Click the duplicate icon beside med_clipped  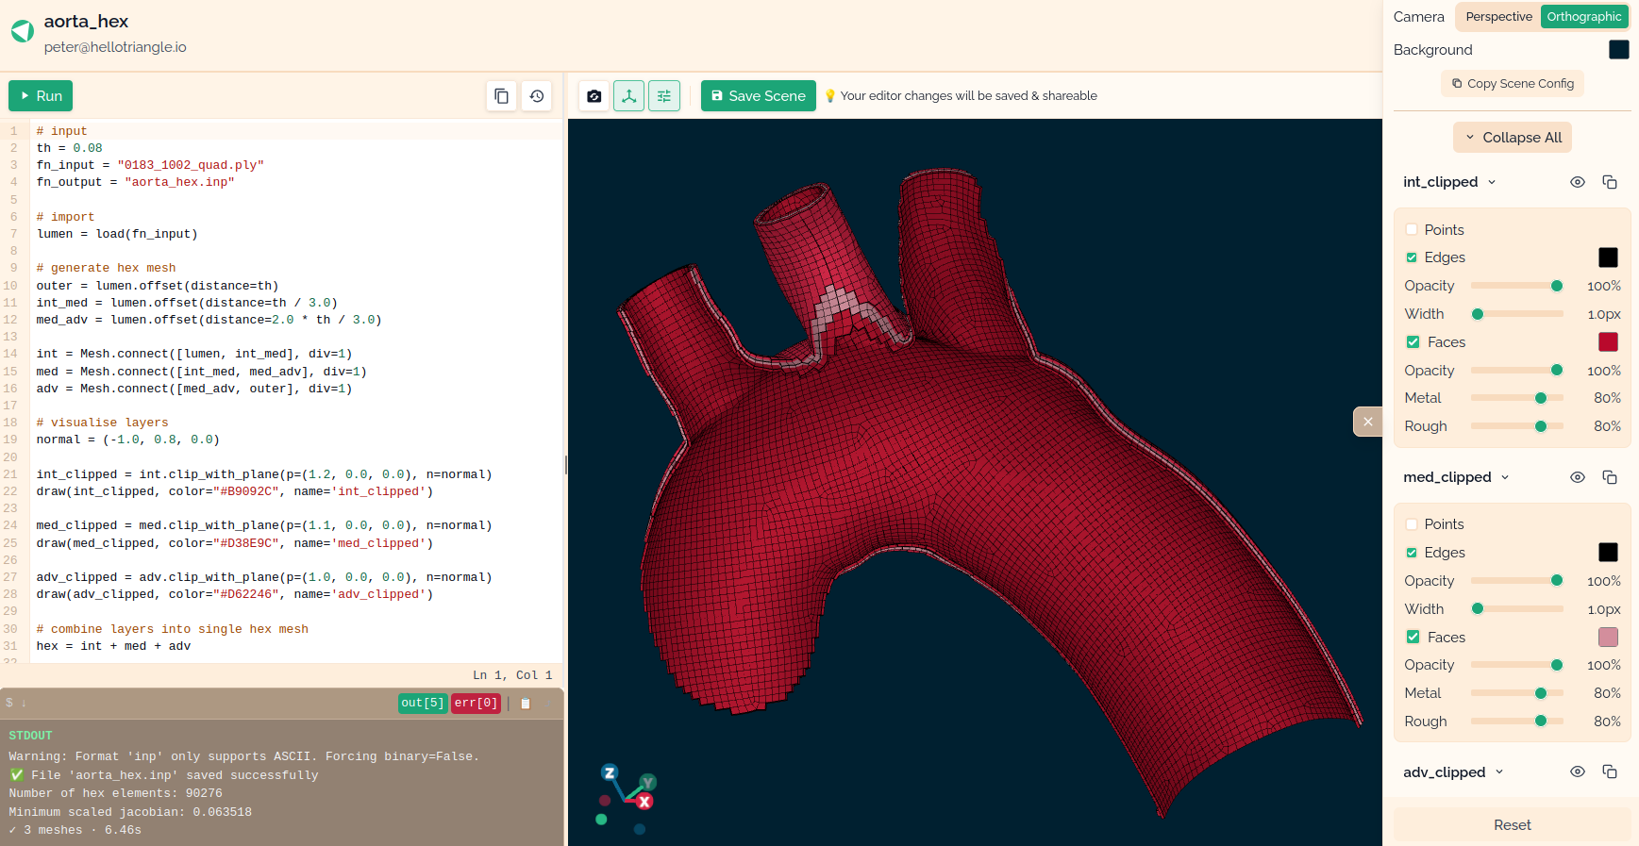1610,477
